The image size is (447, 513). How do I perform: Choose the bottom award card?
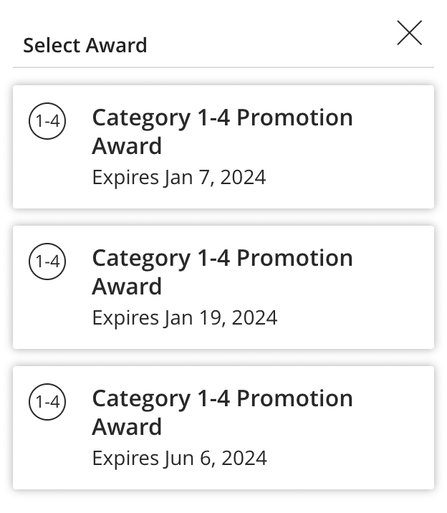[223, 428]
